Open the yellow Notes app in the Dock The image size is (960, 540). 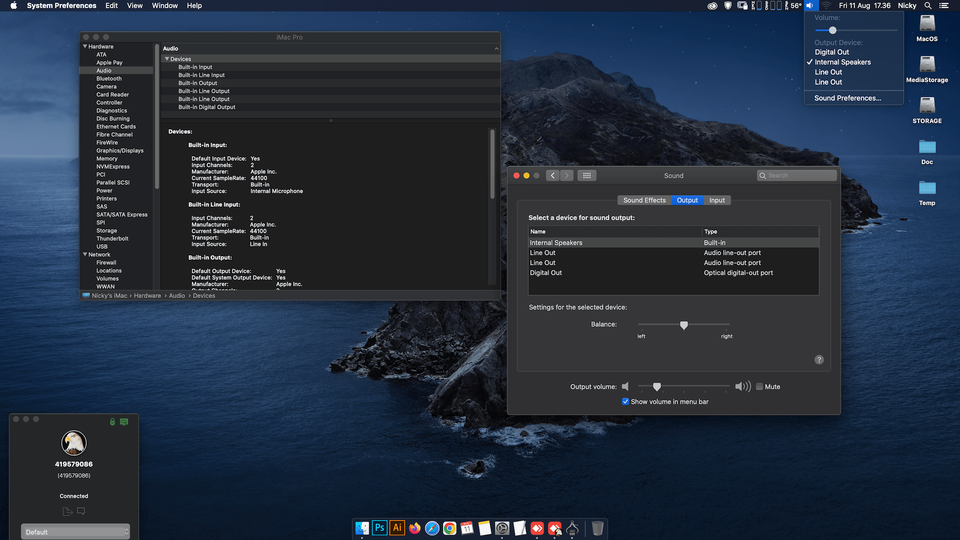coord(484,528)
